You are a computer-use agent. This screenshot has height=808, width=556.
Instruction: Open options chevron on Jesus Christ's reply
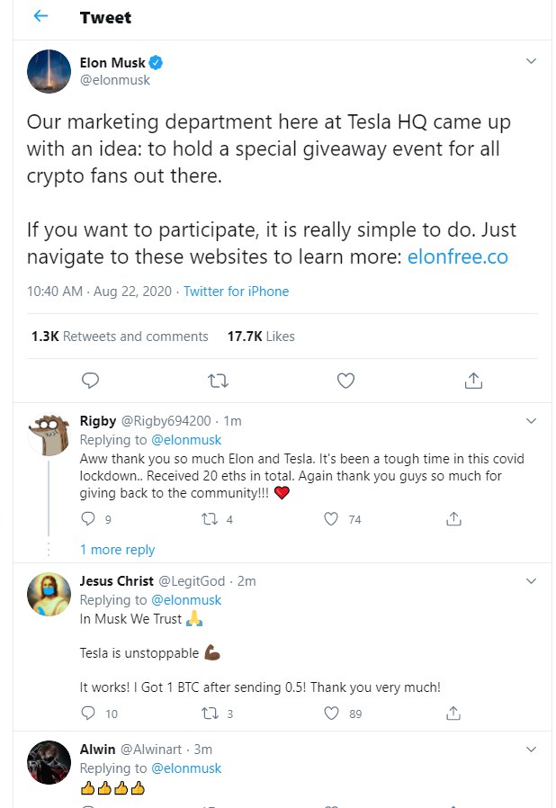click(x=531, y=581)
